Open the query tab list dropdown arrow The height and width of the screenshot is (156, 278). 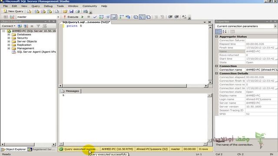point(205,22)
